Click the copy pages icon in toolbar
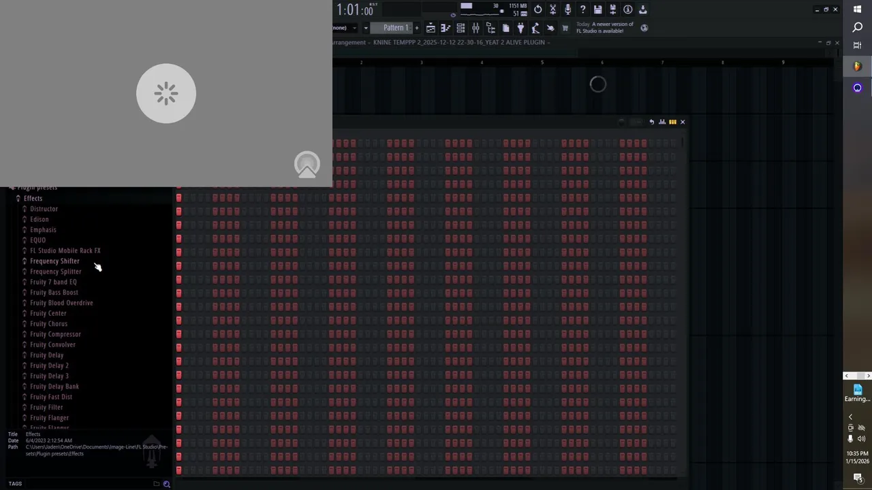This screenshot has height=490, width=872. (505, 28)
